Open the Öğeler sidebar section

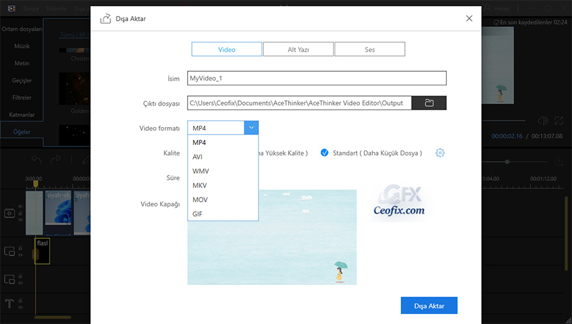(x=22, y=132)
